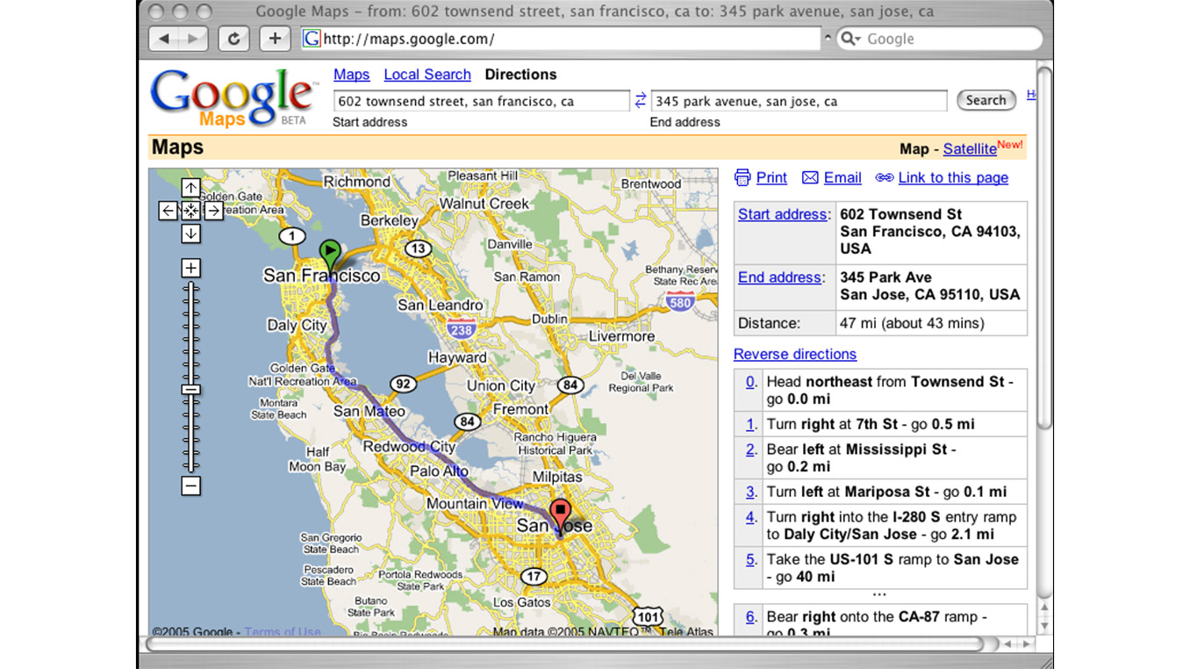Click the green start marker at San Francisco

[x=329, y=254]
